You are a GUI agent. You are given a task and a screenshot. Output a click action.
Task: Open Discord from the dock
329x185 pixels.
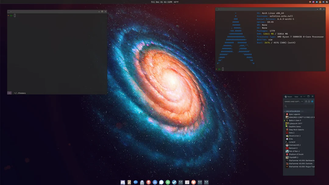pos(122,182)
